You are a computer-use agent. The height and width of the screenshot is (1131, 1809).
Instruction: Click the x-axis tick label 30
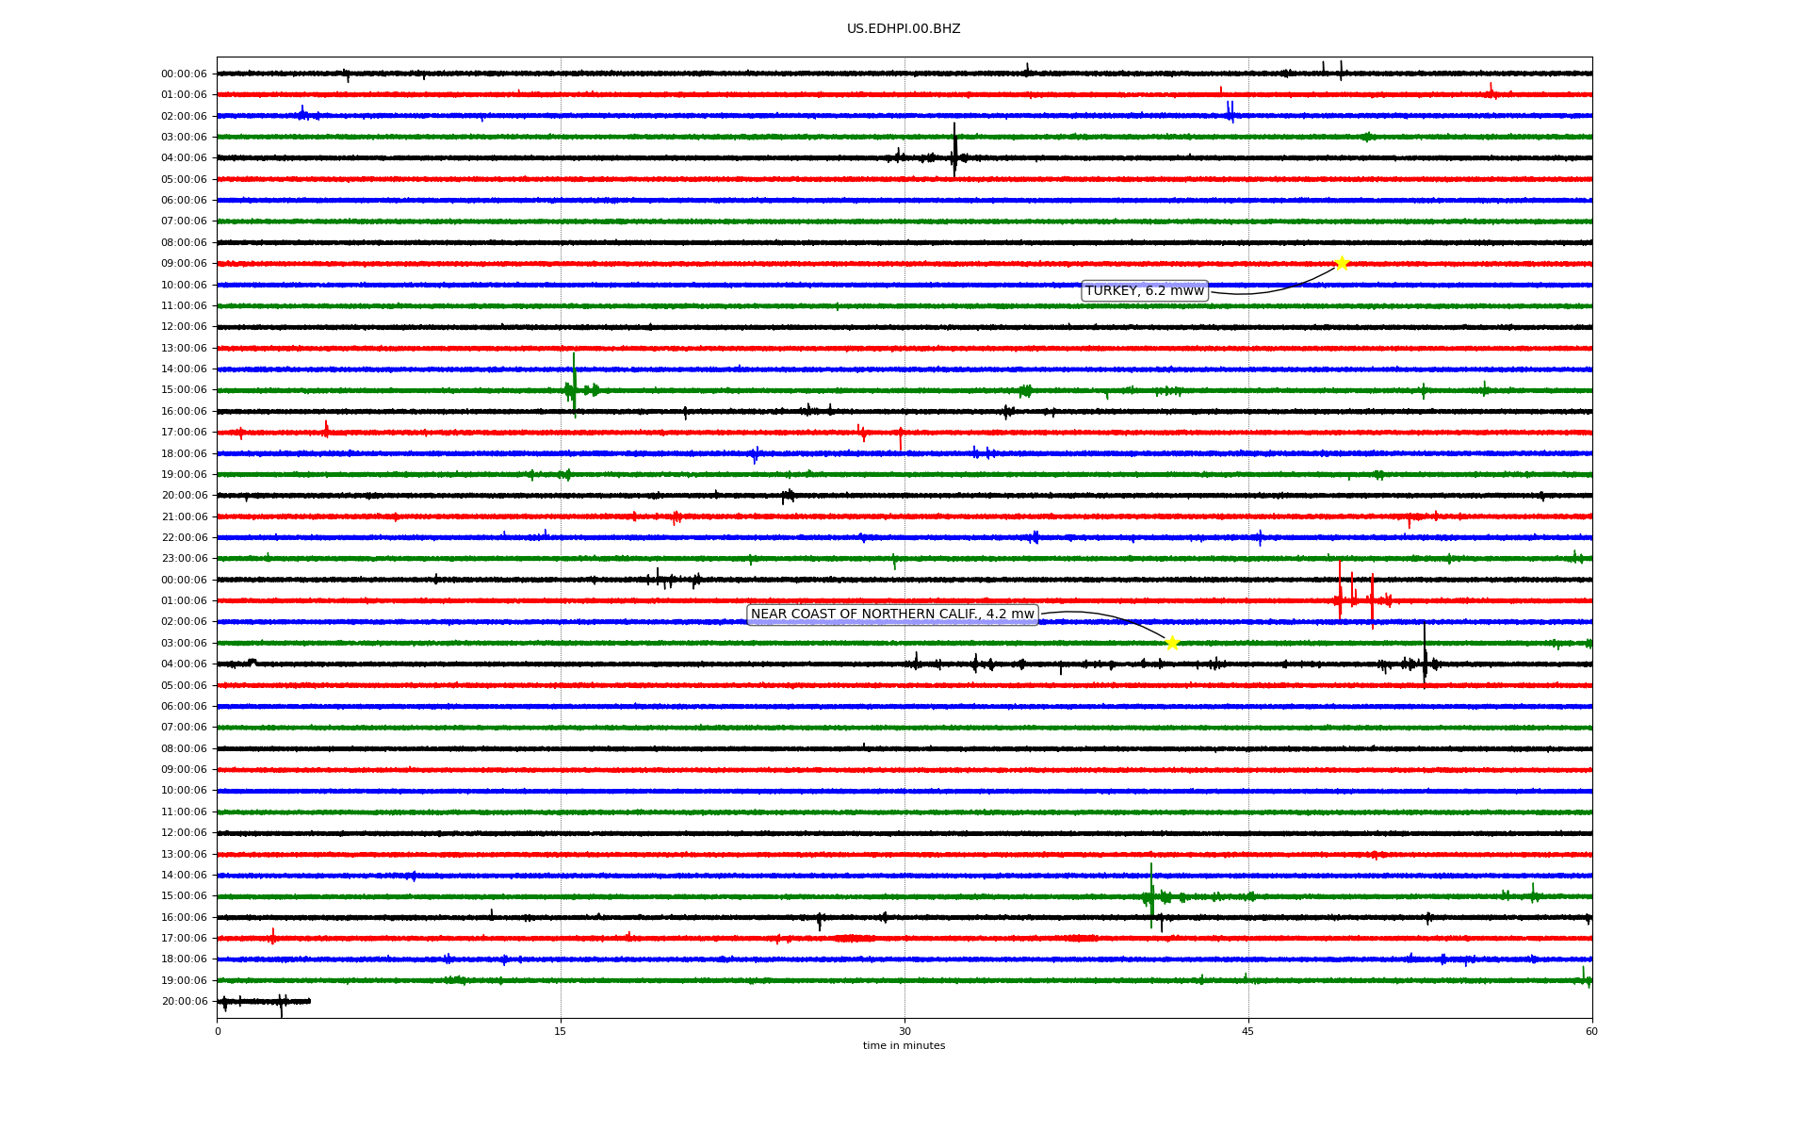(904, 1031)
